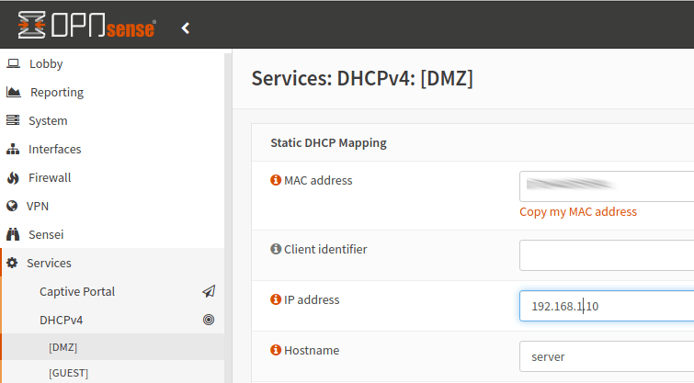Expand the System menu
This screenshot has width=694, height=383.
coord(47,120)
